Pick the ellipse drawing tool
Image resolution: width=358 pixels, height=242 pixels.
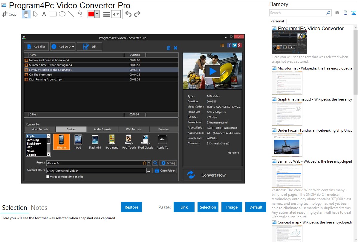pyautogui.click(x=62, y=14)
